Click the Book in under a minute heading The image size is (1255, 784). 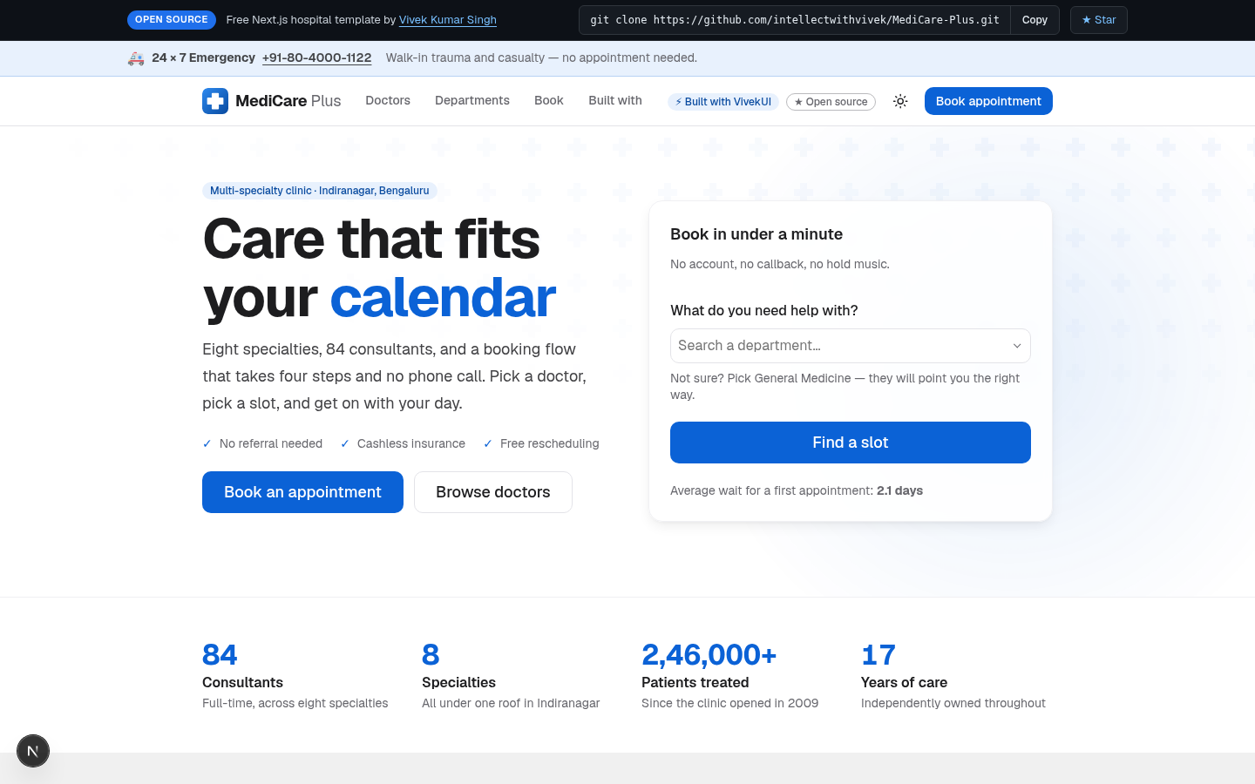[x=756, y=234]
